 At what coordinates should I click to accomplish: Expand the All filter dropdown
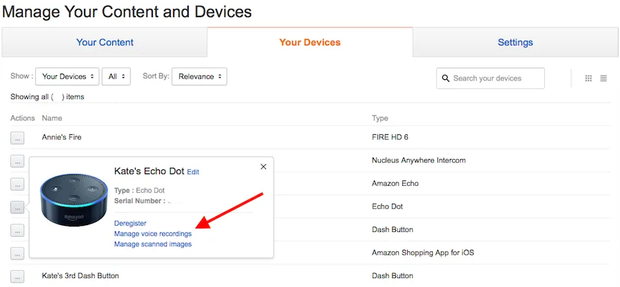coord(116,76)
